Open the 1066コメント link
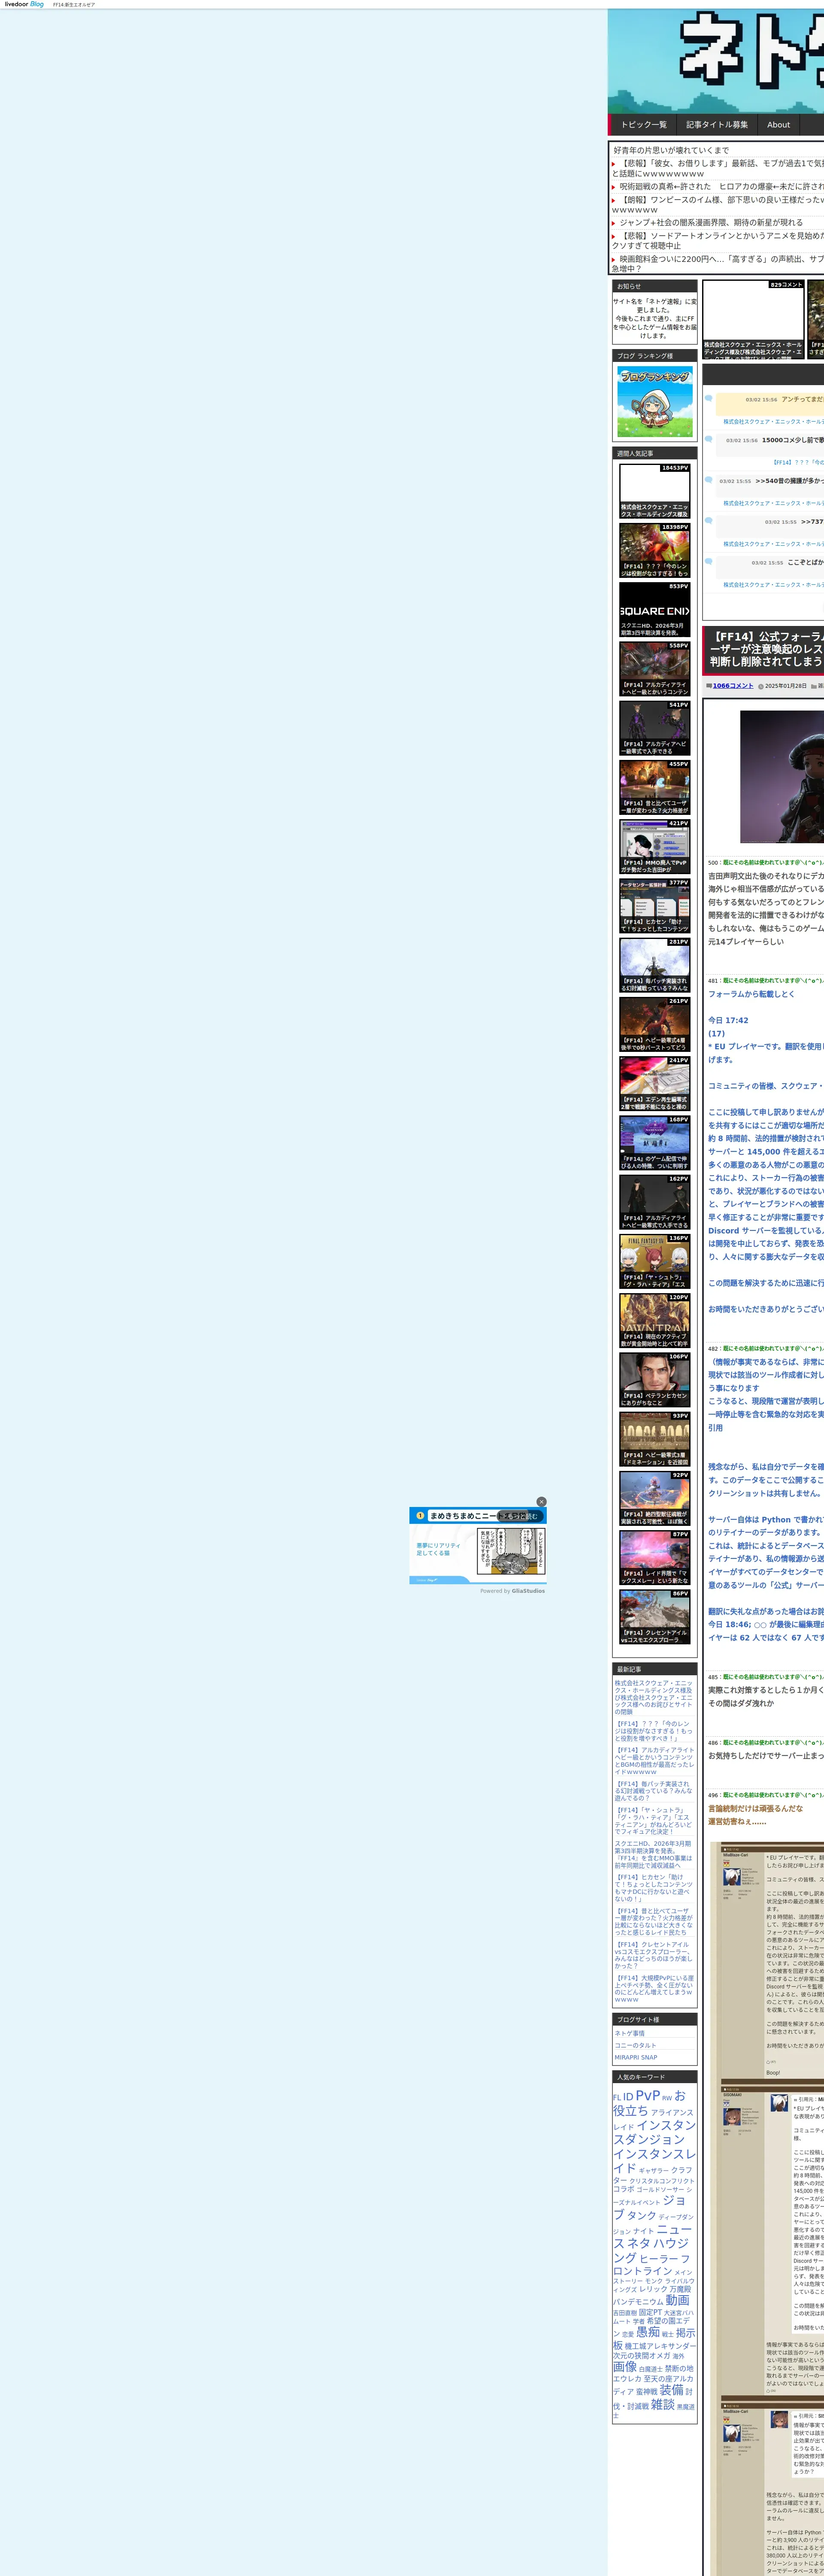The width and height of the screenshot is (824, 2576). tap(732, 686)
